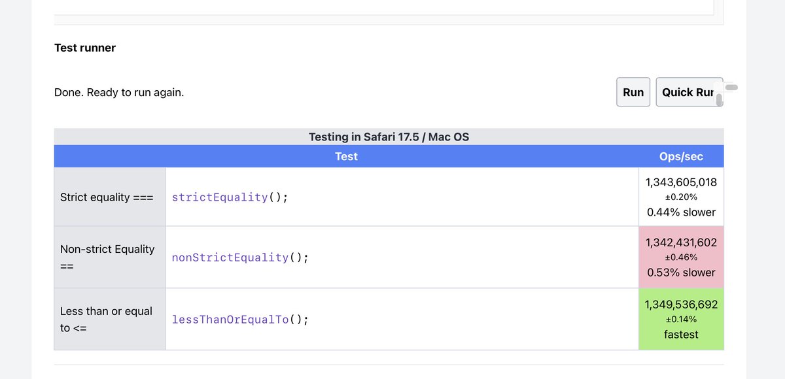
Task: Click the 'Less than or equal to <=' row label
Action: point(106,320)
